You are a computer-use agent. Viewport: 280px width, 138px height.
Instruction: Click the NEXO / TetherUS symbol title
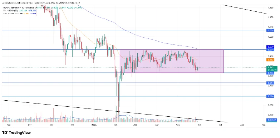coord(12,7)
